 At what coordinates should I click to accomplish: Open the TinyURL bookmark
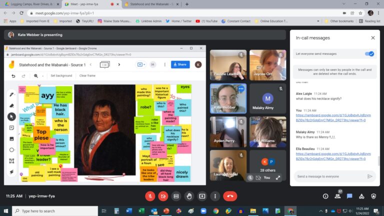[x=84, y=21]
